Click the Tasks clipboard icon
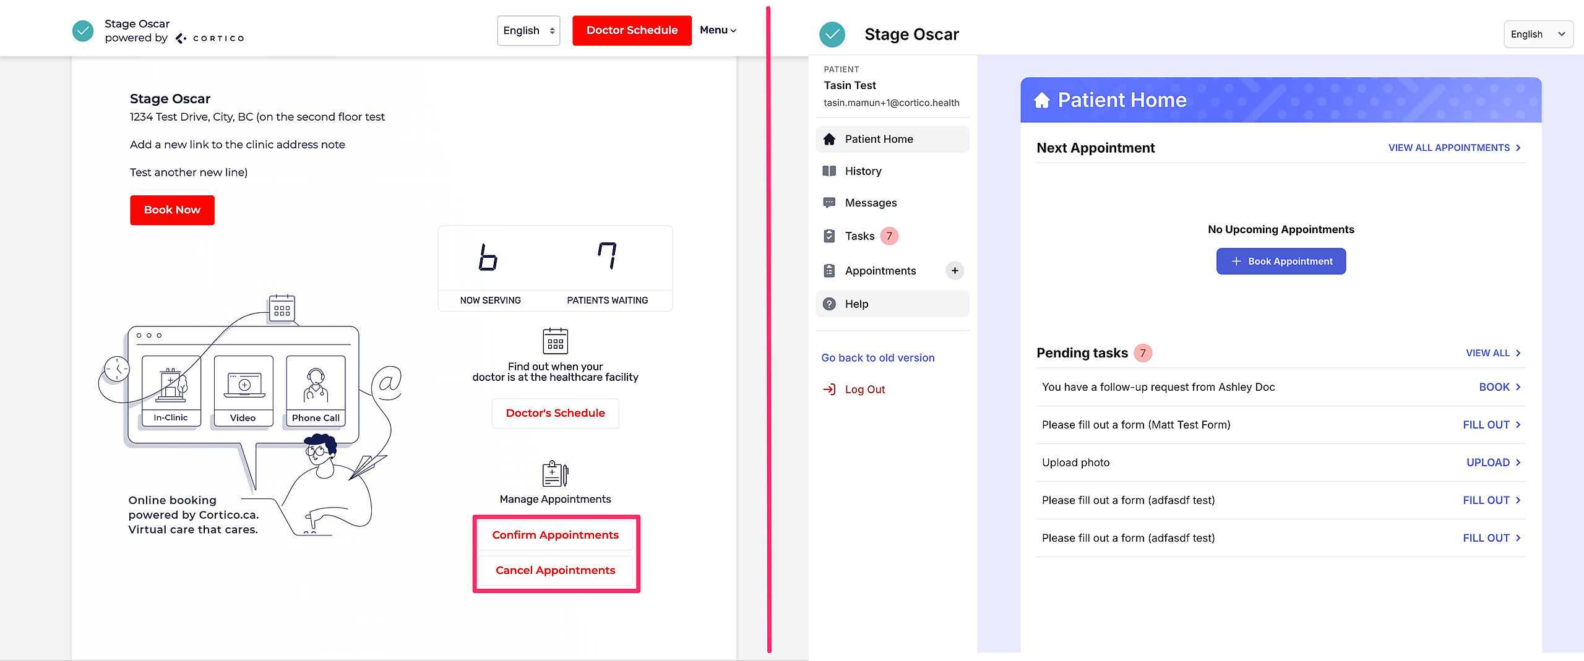 (829, 236)
